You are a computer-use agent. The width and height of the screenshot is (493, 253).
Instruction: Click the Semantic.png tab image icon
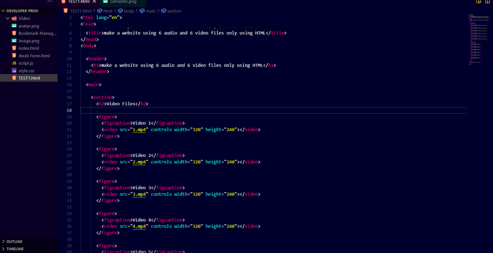click(x=106, y=2)
